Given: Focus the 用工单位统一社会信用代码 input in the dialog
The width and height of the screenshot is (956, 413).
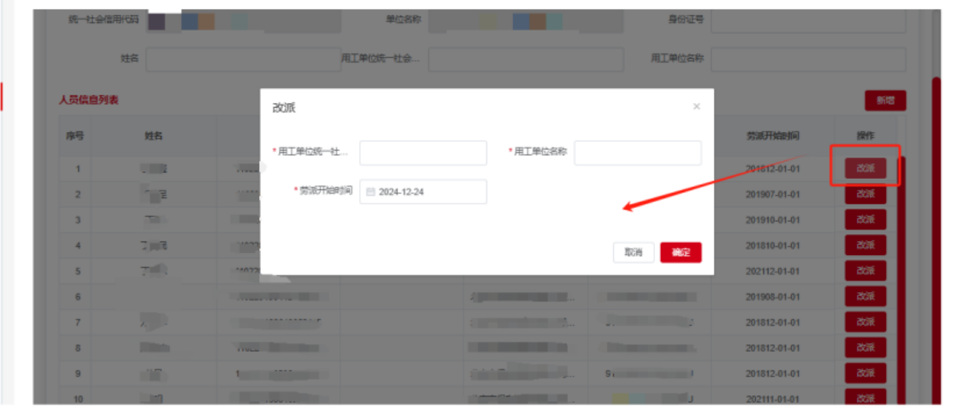Looking at the screenshot, I should 423,152.
